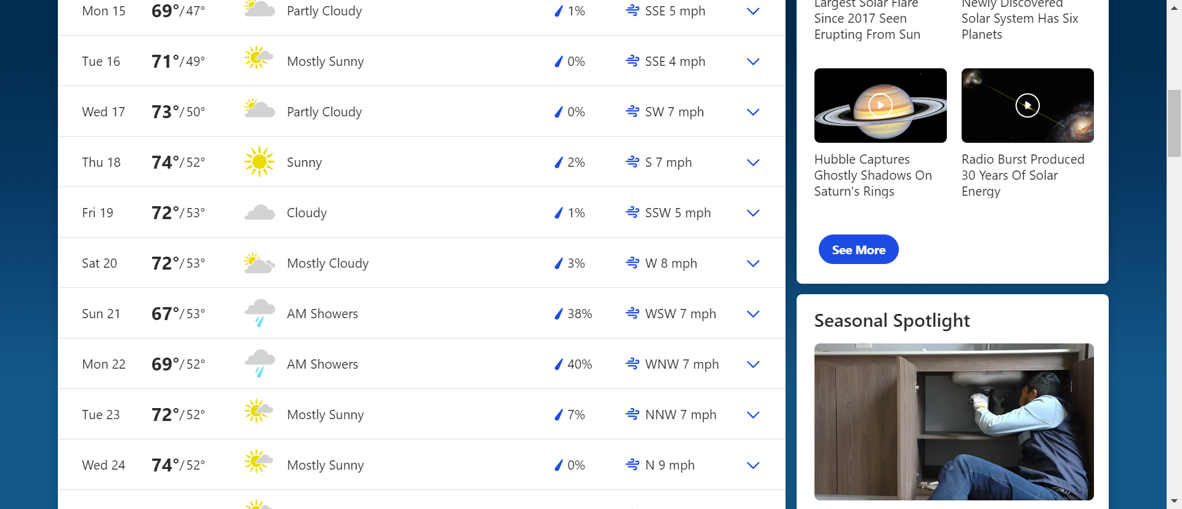Screen dimensions: 1182x509
Task: Click AM Showers rain icon for Sun 21
Action: click(259, 313)
